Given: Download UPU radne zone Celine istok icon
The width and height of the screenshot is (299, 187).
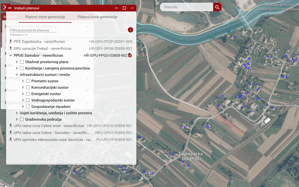Looking at the screenshot, I should coord(11,125).
